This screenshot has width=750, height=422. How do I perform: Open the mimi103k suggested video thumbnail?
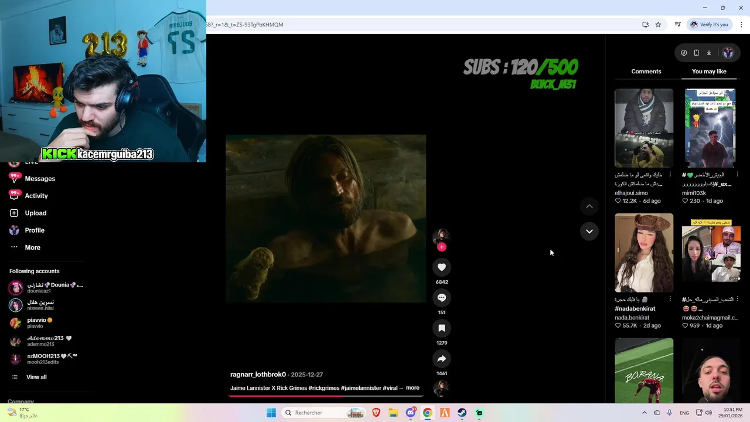coord(710,128)
